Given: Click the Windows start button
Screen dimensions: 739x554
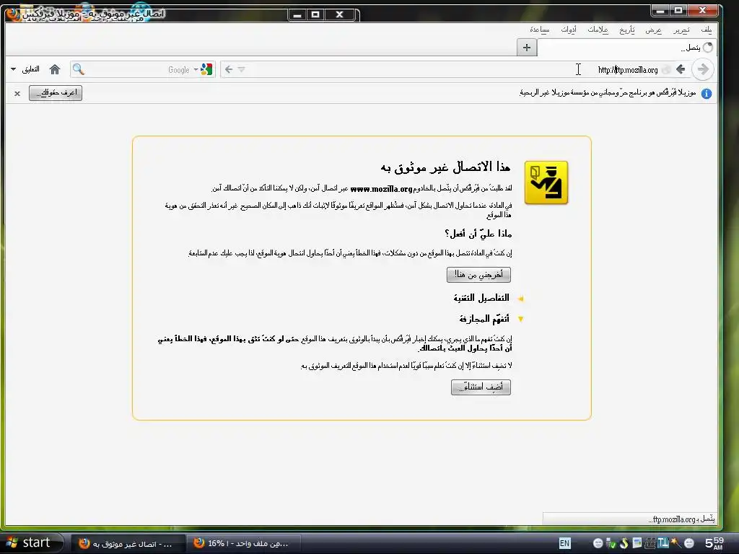Looking at the screenshot, I should 32,542.
